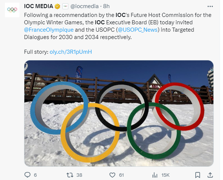Open the IOC MEDIA profile avatar
This screenshot has height=180, width=223.
tap(12, 10)
